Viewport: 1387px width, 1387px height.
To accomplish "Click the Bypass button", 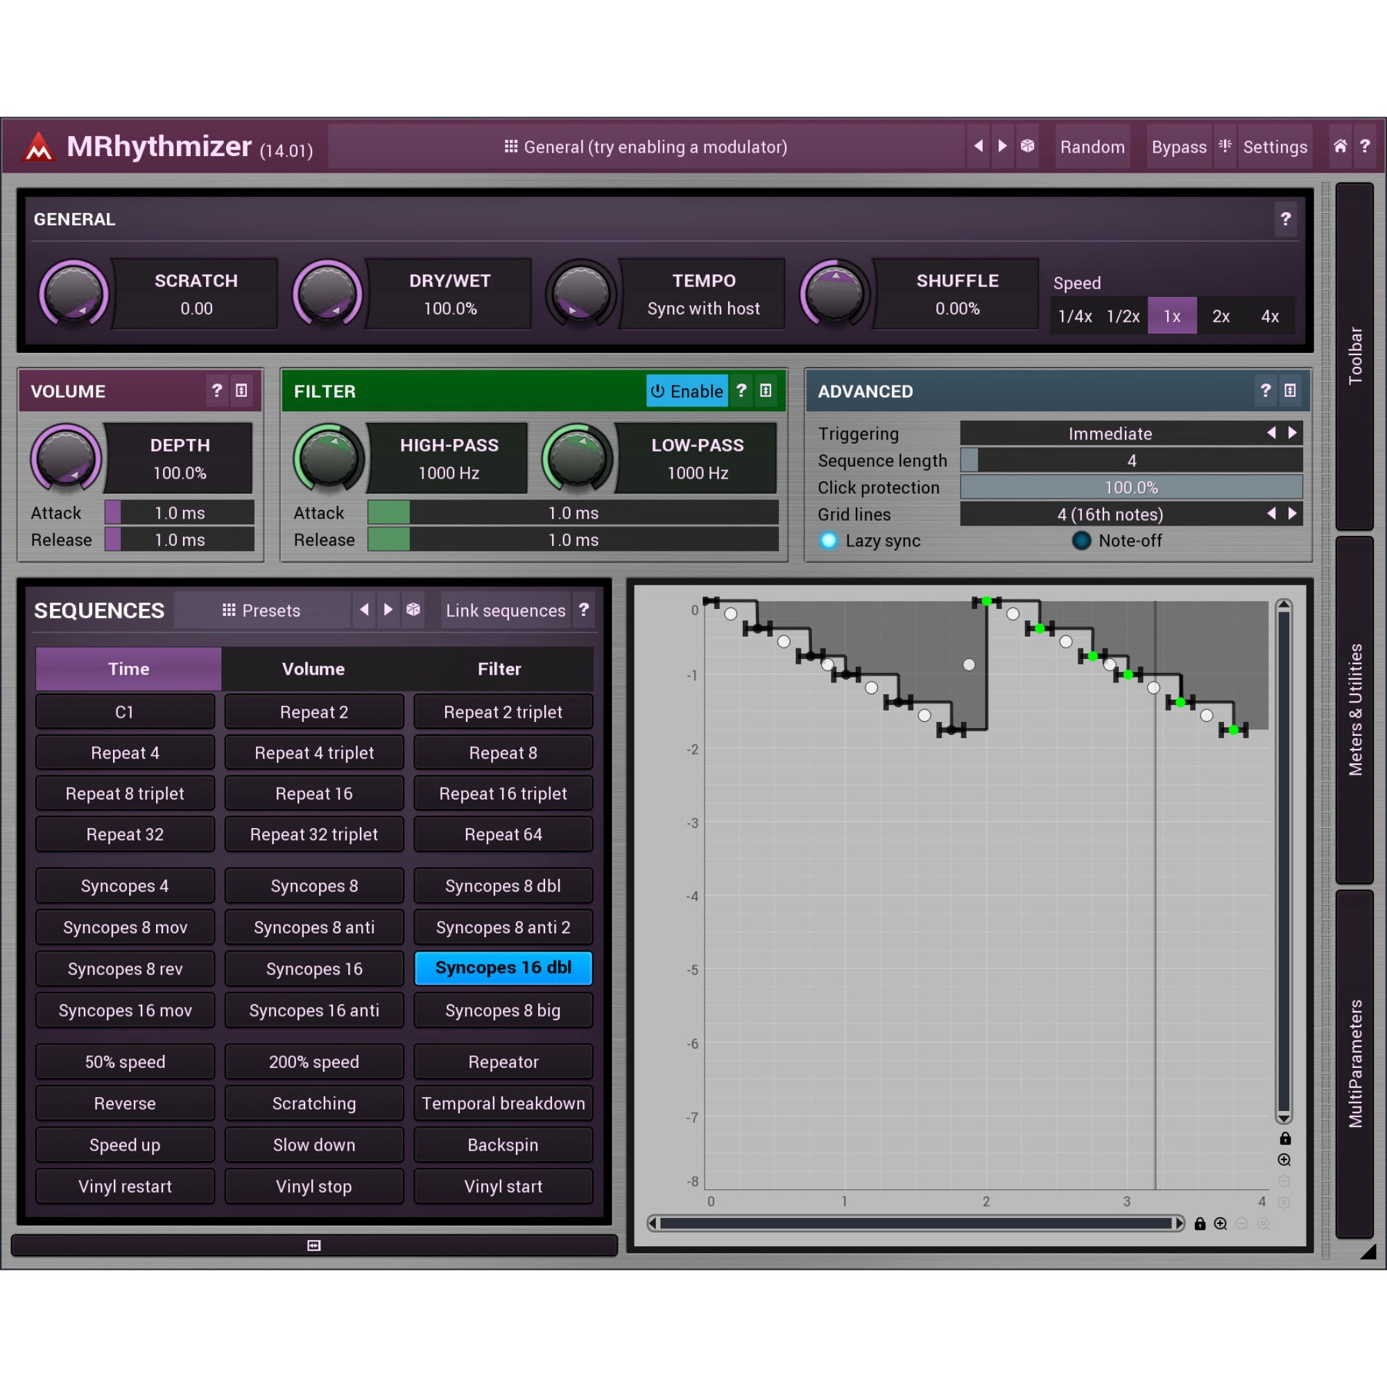I will pos(1179,147).
